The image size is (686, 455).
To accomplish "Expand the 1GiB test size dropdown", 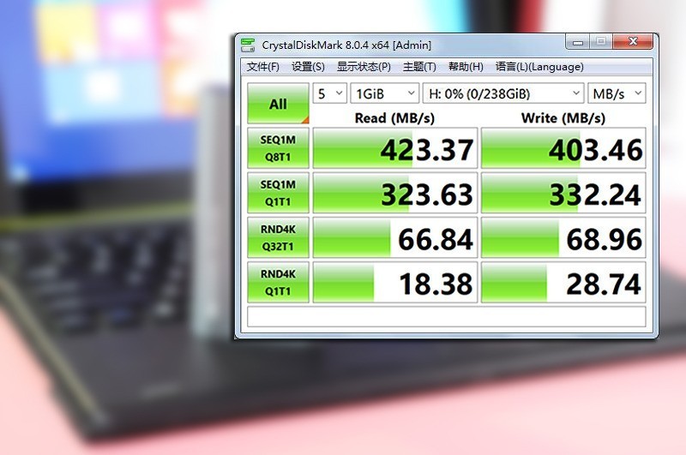I will click(x=384, y=93).
